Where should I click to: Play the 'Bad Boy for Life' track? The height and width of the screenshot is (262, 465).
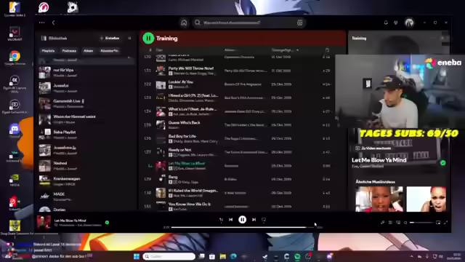243,139
